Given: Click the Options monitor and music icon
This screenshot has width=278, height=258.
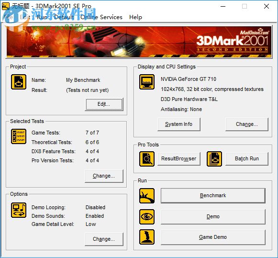Looking at the screenshot, I should click(x=19, y=210).
